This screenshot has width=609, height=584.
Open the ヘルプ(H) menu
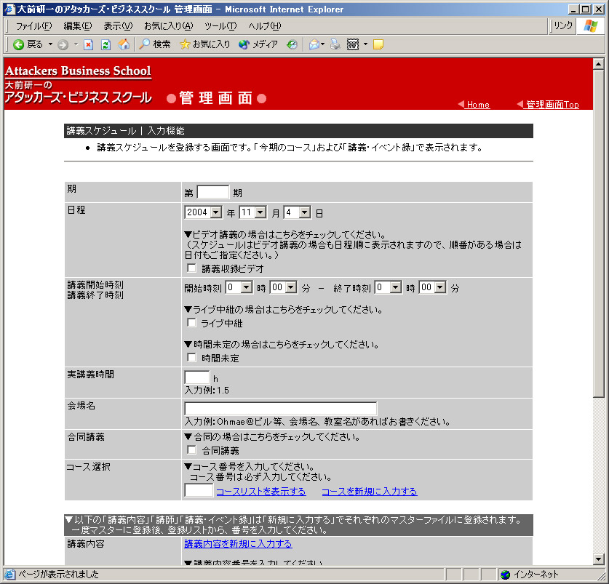265,26
